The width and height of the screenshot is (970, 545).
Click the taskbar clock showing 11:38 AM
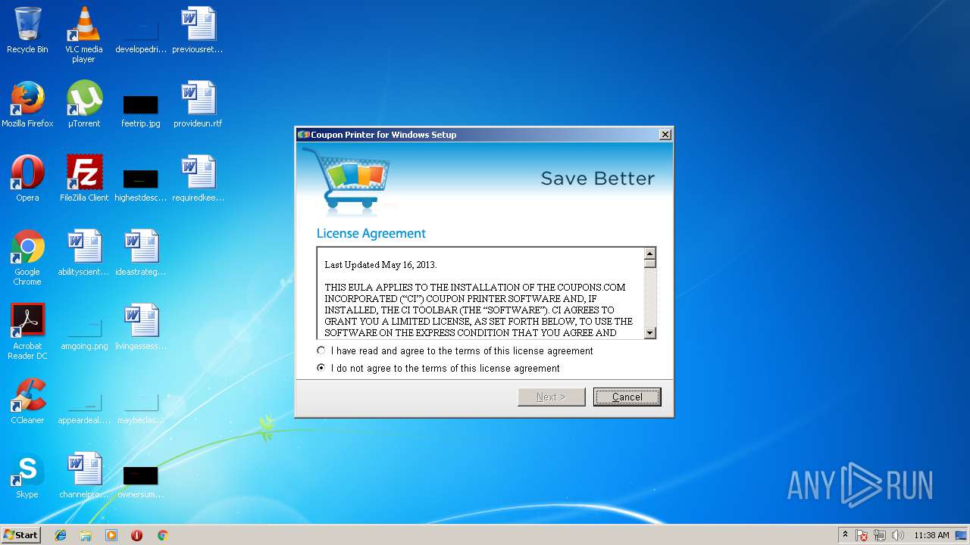click(931, 535)
